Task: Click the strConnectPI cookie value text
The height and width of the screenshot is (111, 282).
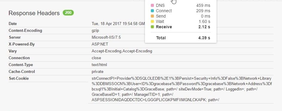Action: click(182, 89)
